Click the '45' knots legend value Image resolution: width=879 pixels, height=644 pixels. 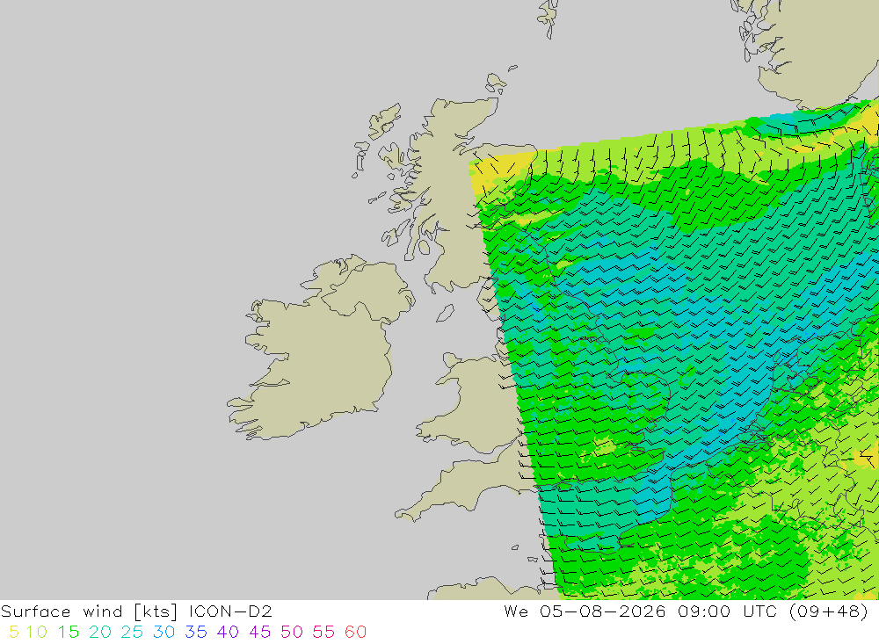pyautogui.click(x=259, y=633)
